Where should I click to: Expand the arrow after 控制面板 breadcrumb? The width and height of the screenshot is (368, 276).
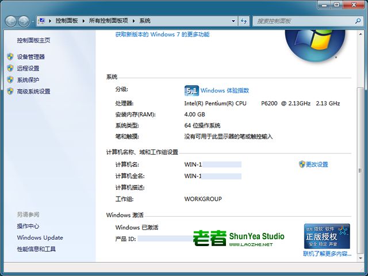click(83, 21)
